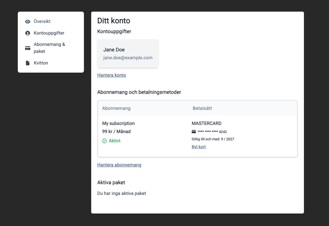Open the Hantera abonnemang link

coord(119,165)
